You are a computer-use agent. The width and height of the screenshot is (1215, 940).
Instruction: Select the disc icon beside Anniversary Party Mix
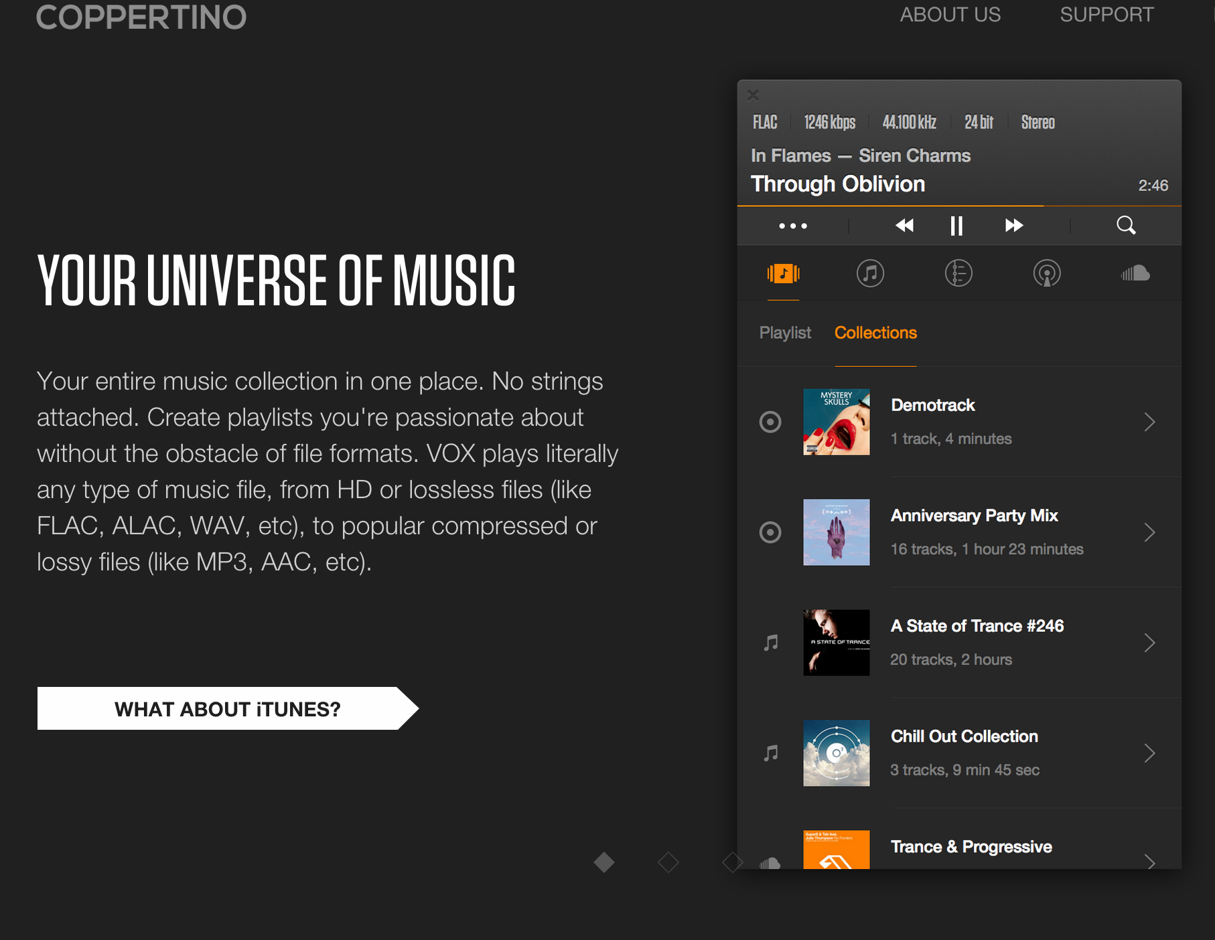770,532
